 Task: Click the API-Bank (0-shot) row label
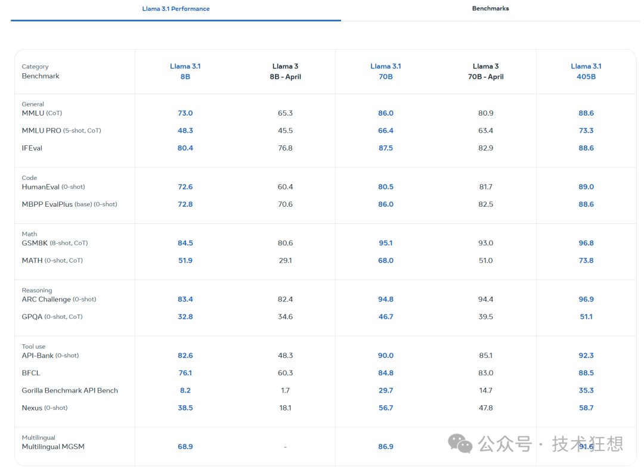click(x=50, y=355)
